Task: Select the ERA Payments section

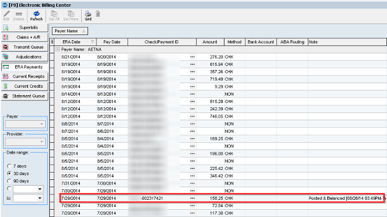Action: click(25, 67)
